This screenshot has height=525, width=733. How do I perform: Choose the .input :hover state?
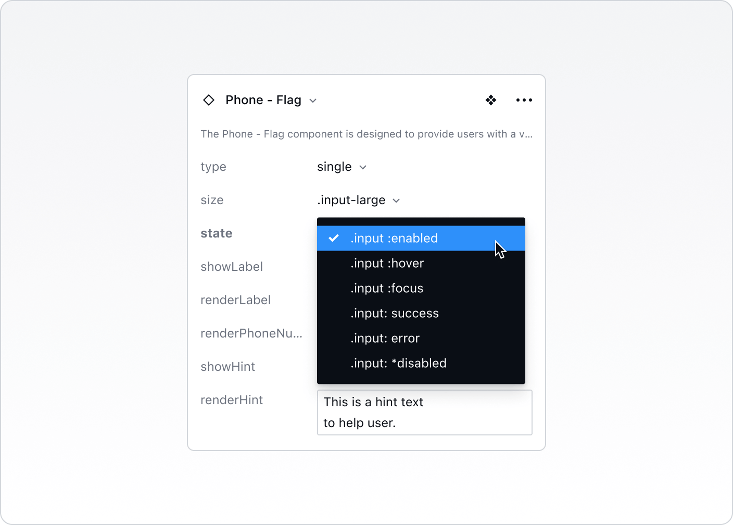[x=387, y=264]
